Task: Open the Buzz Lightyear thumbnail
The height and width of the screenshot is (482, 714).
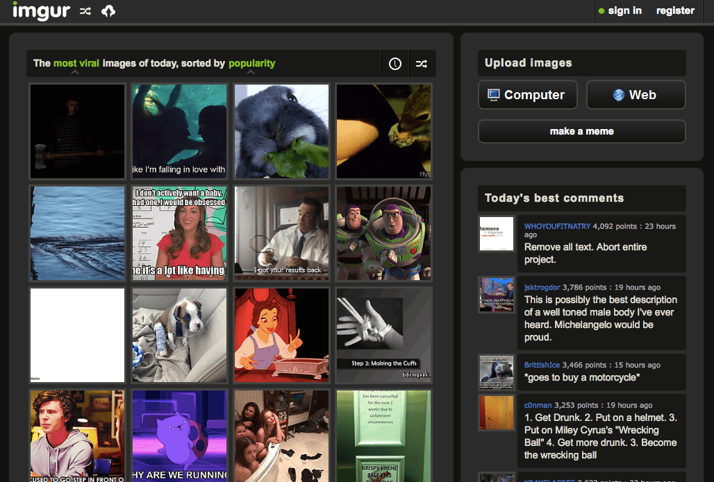Action: click(383, 233)
